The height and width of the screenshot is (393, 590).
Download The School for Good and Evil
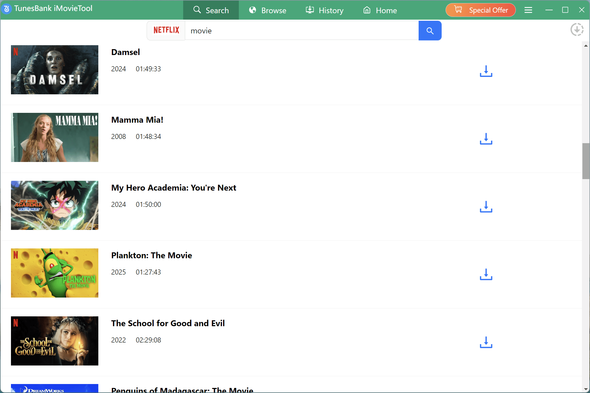(x=486, y=342)
